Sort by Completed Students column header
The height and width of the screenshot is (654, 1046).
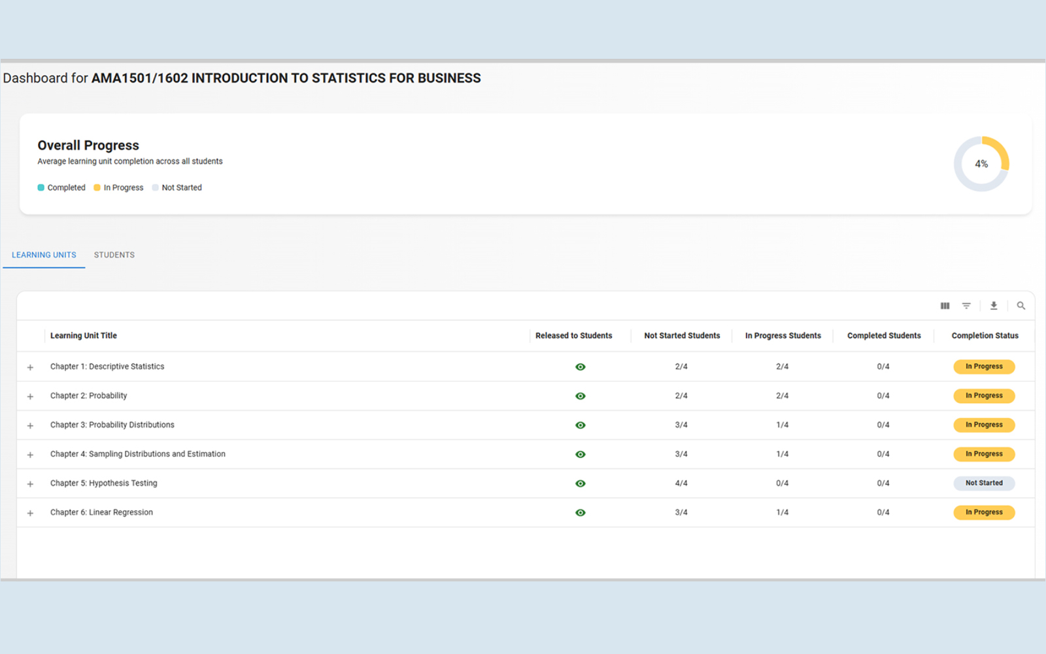coord(884,336)
